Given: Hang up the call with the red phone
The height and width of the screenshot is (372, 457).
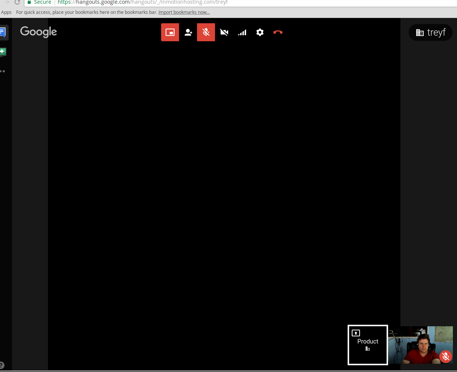Looking at the screenshot, I should (x=278, y=32).
